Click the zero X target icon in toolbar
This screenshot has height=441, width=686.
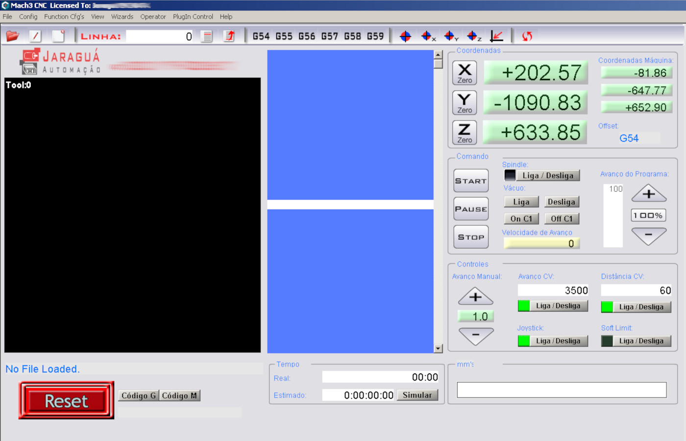click(428, 36)
